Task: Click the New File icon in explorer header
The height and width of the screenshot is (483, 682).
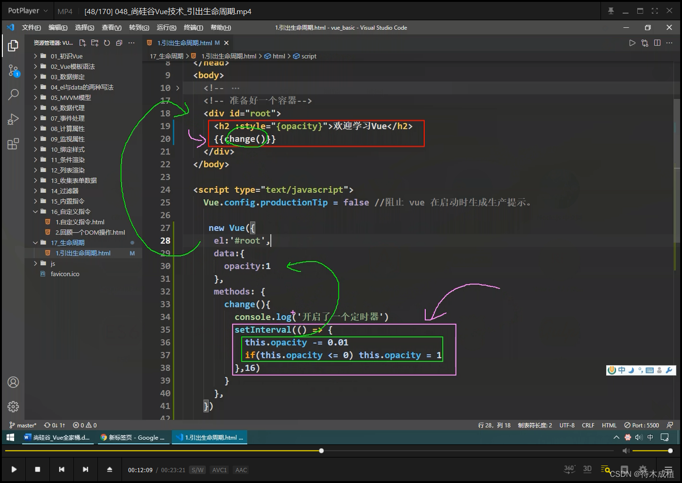Action: 83,43
